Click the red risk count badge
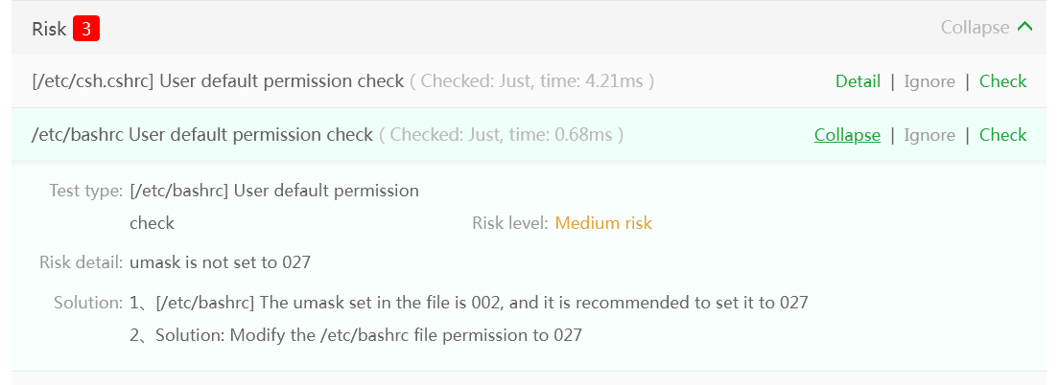 pos(86,29)
